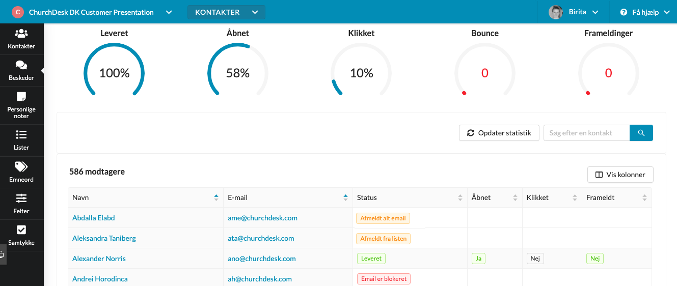Click the Email er blokeret status badge
The height and width of the screenshot is (286, 677).
pos(384,279)
